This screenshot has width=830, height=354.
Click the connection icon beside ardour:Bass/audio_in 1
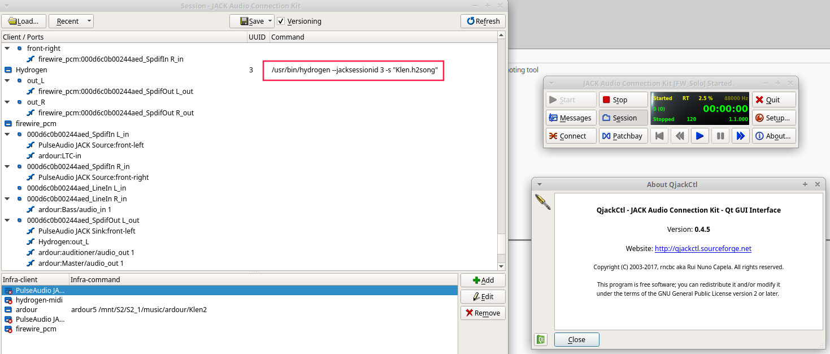tap(31, 209)
